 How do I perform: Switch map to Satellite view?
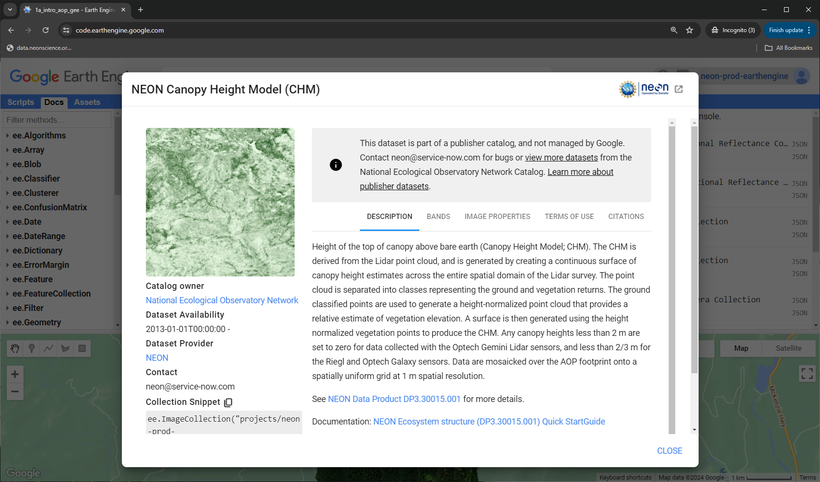[x=788, y=348]
